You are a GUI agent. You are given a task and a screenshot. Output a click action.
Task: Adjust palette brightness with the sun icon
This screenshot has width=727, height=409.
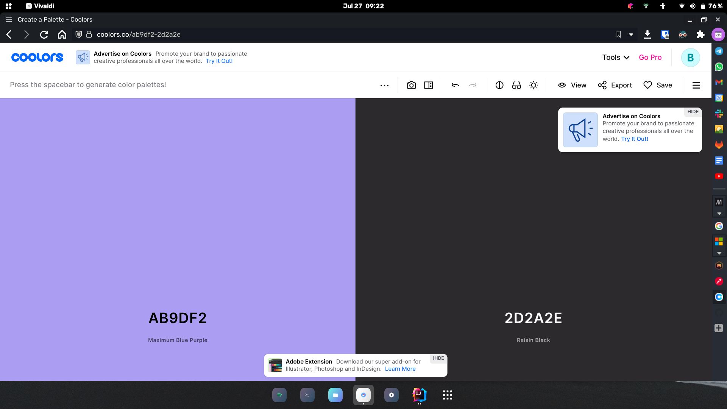534,85
